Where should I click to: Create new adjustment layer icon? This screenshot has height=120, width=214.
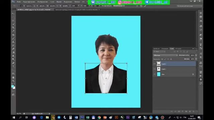183,111
